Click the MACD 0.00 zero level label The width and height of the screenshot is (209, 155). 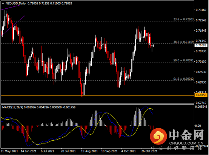(x=198, y=126)
